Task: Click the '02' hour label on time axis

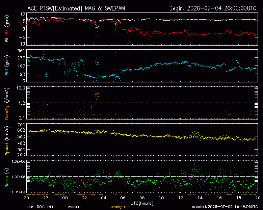Action: click(84, 198)
